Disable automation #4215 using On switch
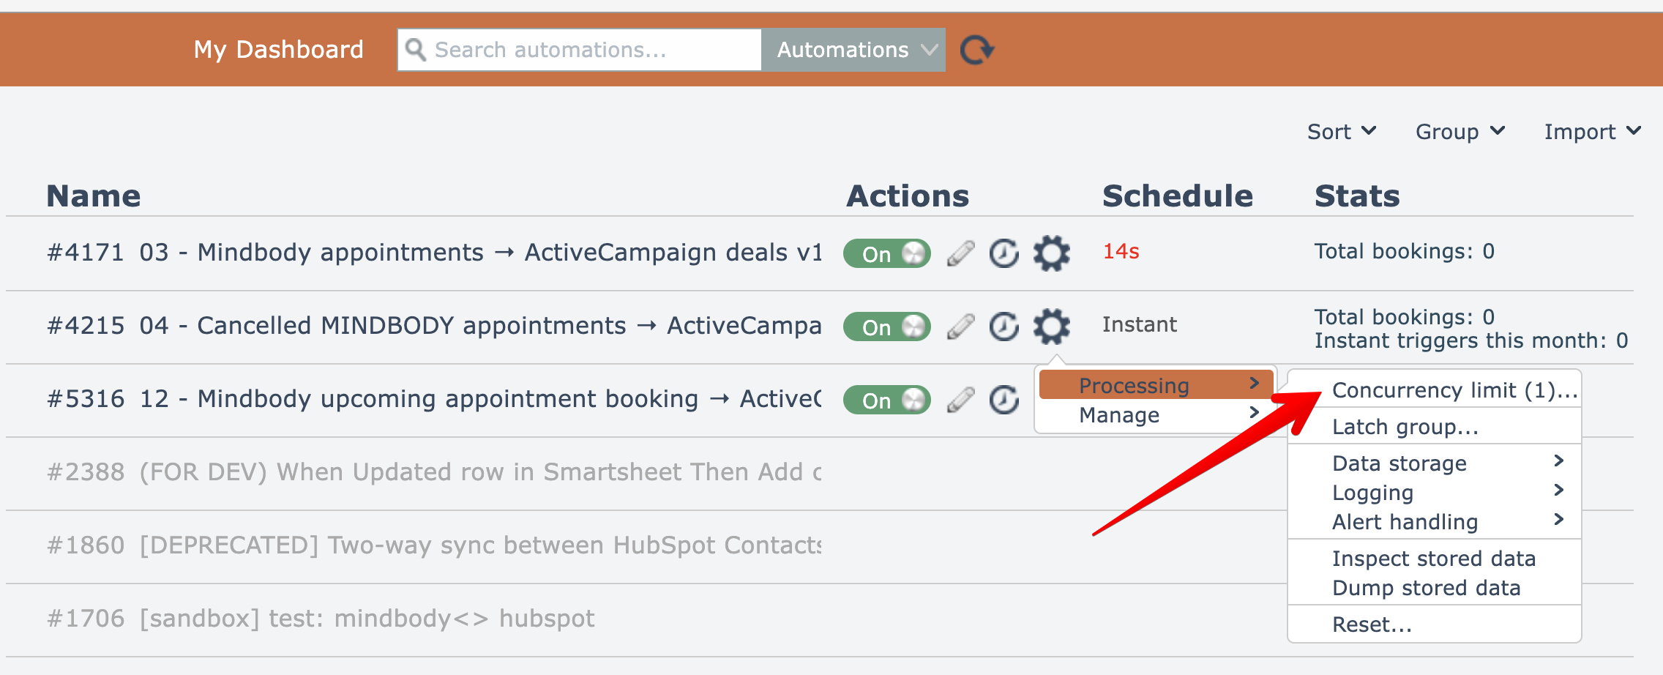1663x675 pixels. (x=886, y=327)
